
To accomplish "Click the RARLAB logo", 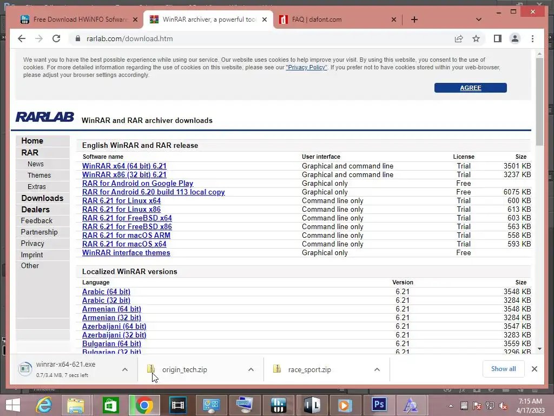I will (44, 117).
